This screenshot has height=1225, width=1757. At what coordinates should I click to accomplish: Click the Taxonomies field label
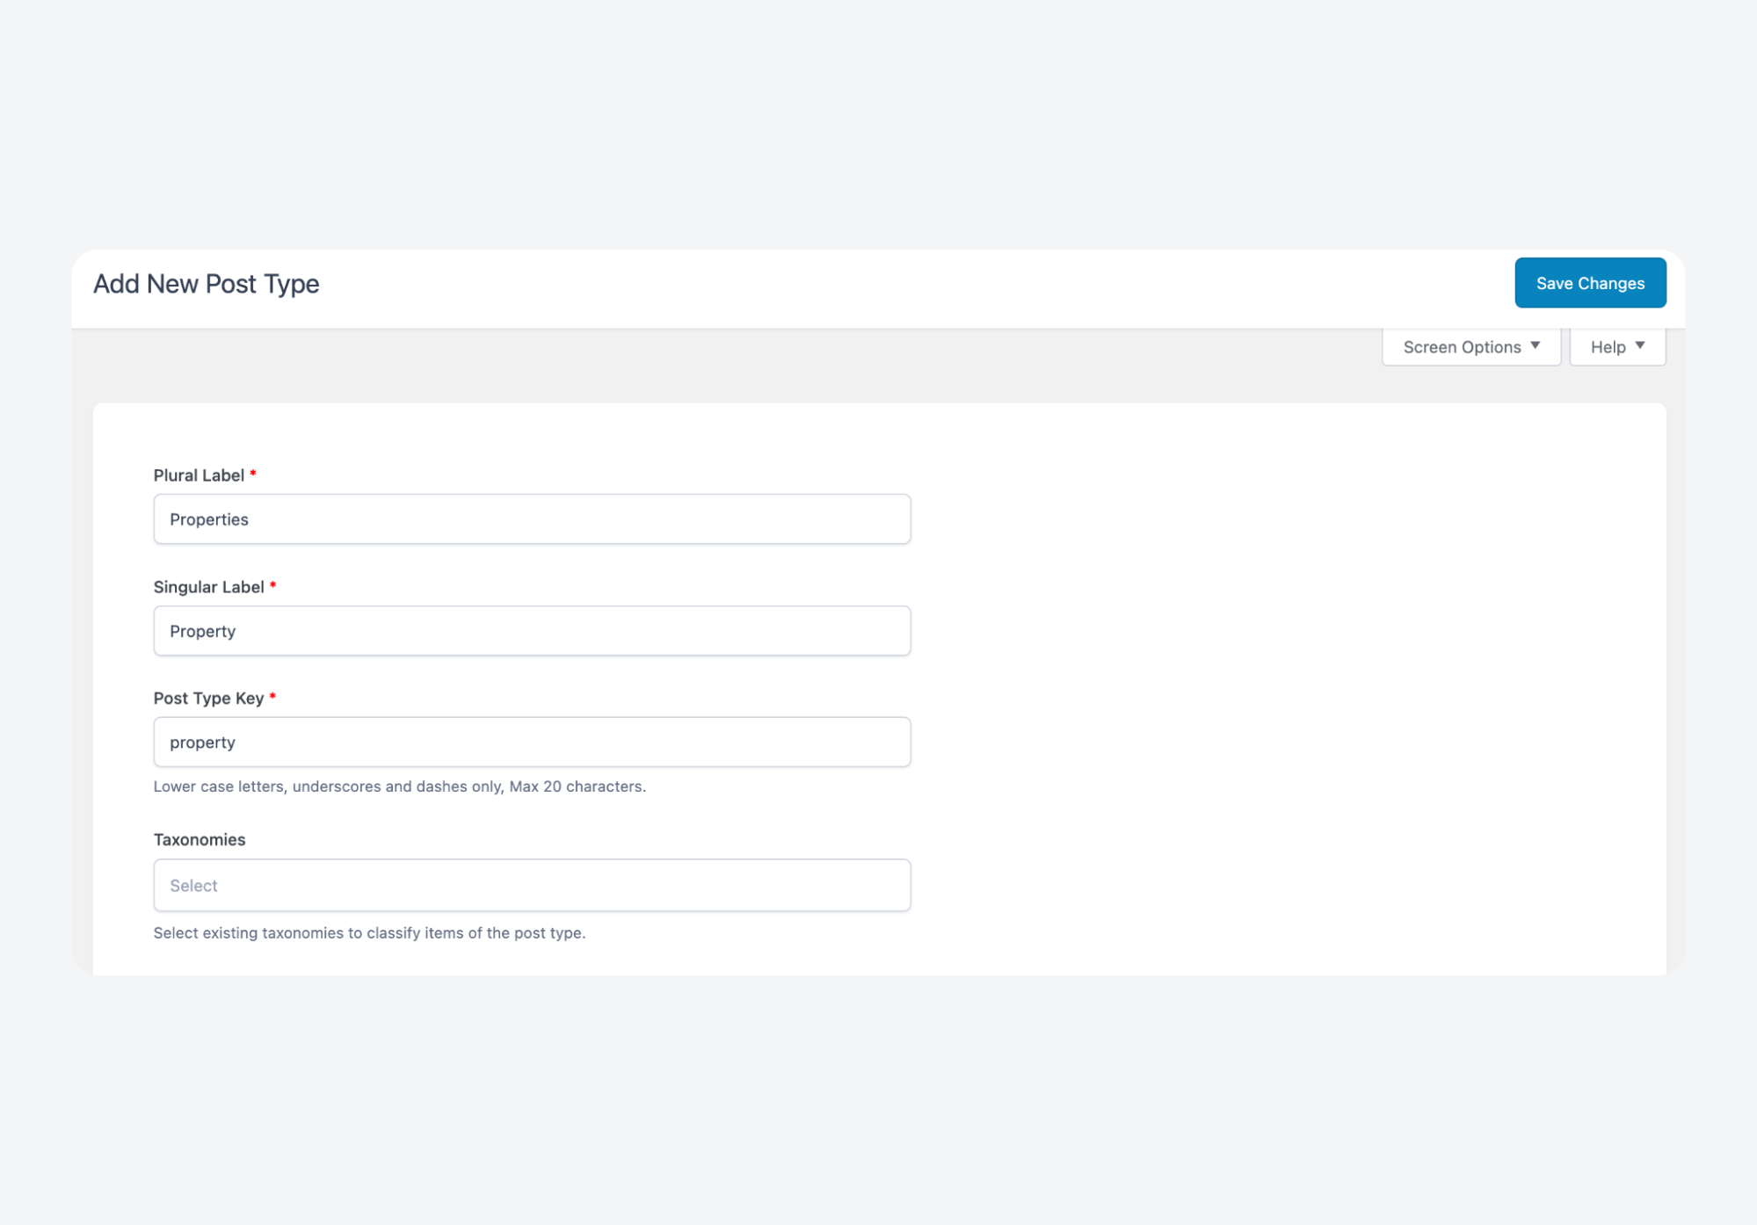click(x=200, y=839)
